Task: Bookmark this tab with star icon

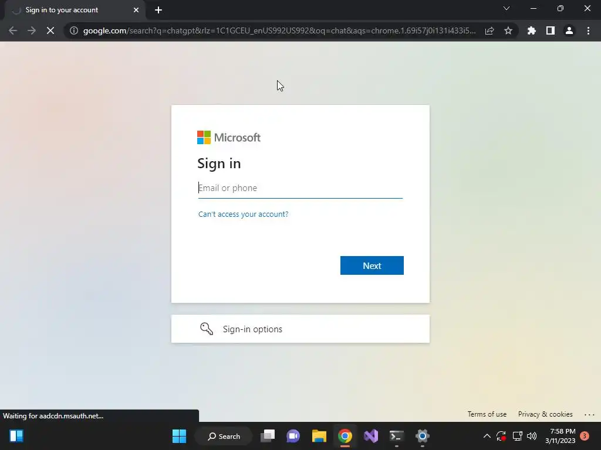Action: 508,30
